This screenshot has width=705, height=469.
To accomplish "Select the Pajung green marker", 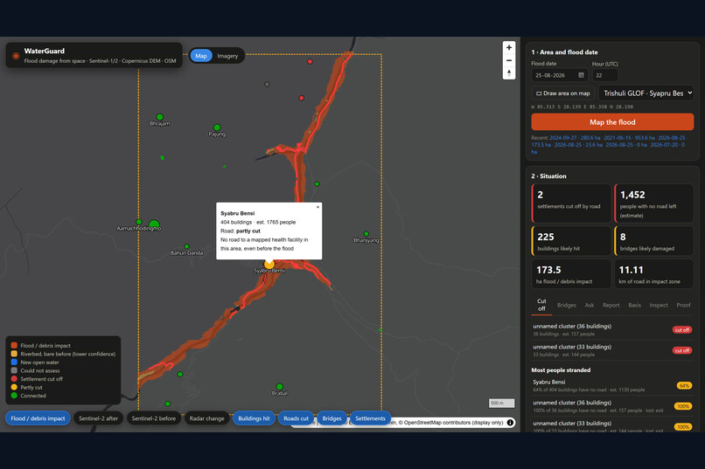I will pyautogui.click(x=217, y=128).
